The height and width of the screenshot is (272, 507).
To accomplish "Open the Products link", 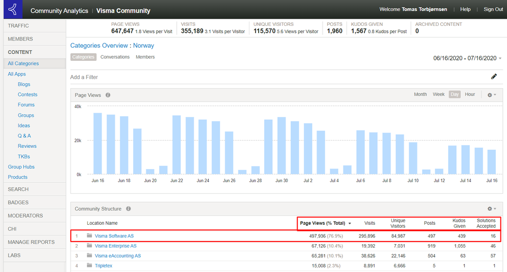I will (x=17, y=177).
